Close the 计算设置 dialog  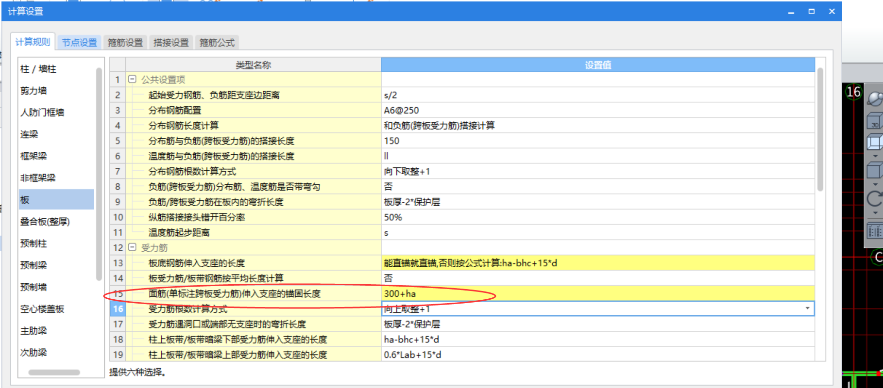tap(832, 12)
